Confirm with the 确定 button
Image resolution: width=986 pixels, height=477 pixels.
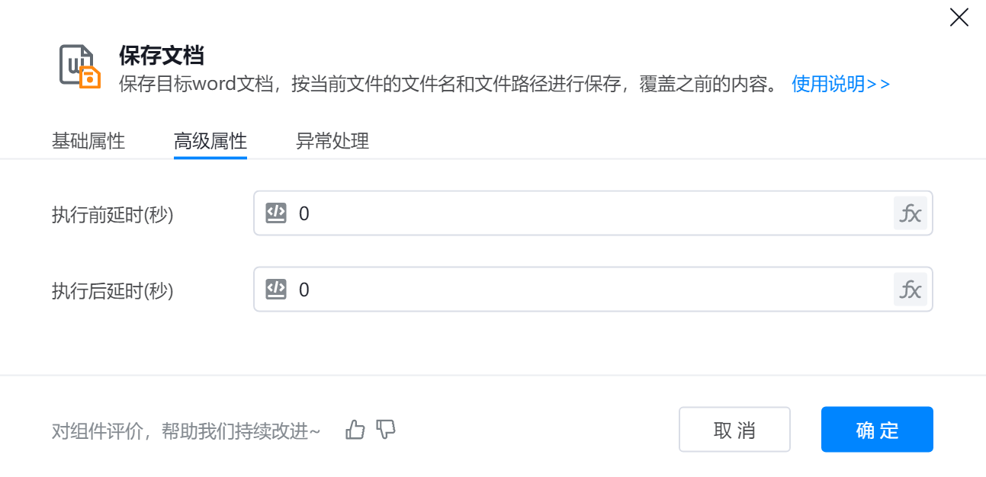coord(877,430)
